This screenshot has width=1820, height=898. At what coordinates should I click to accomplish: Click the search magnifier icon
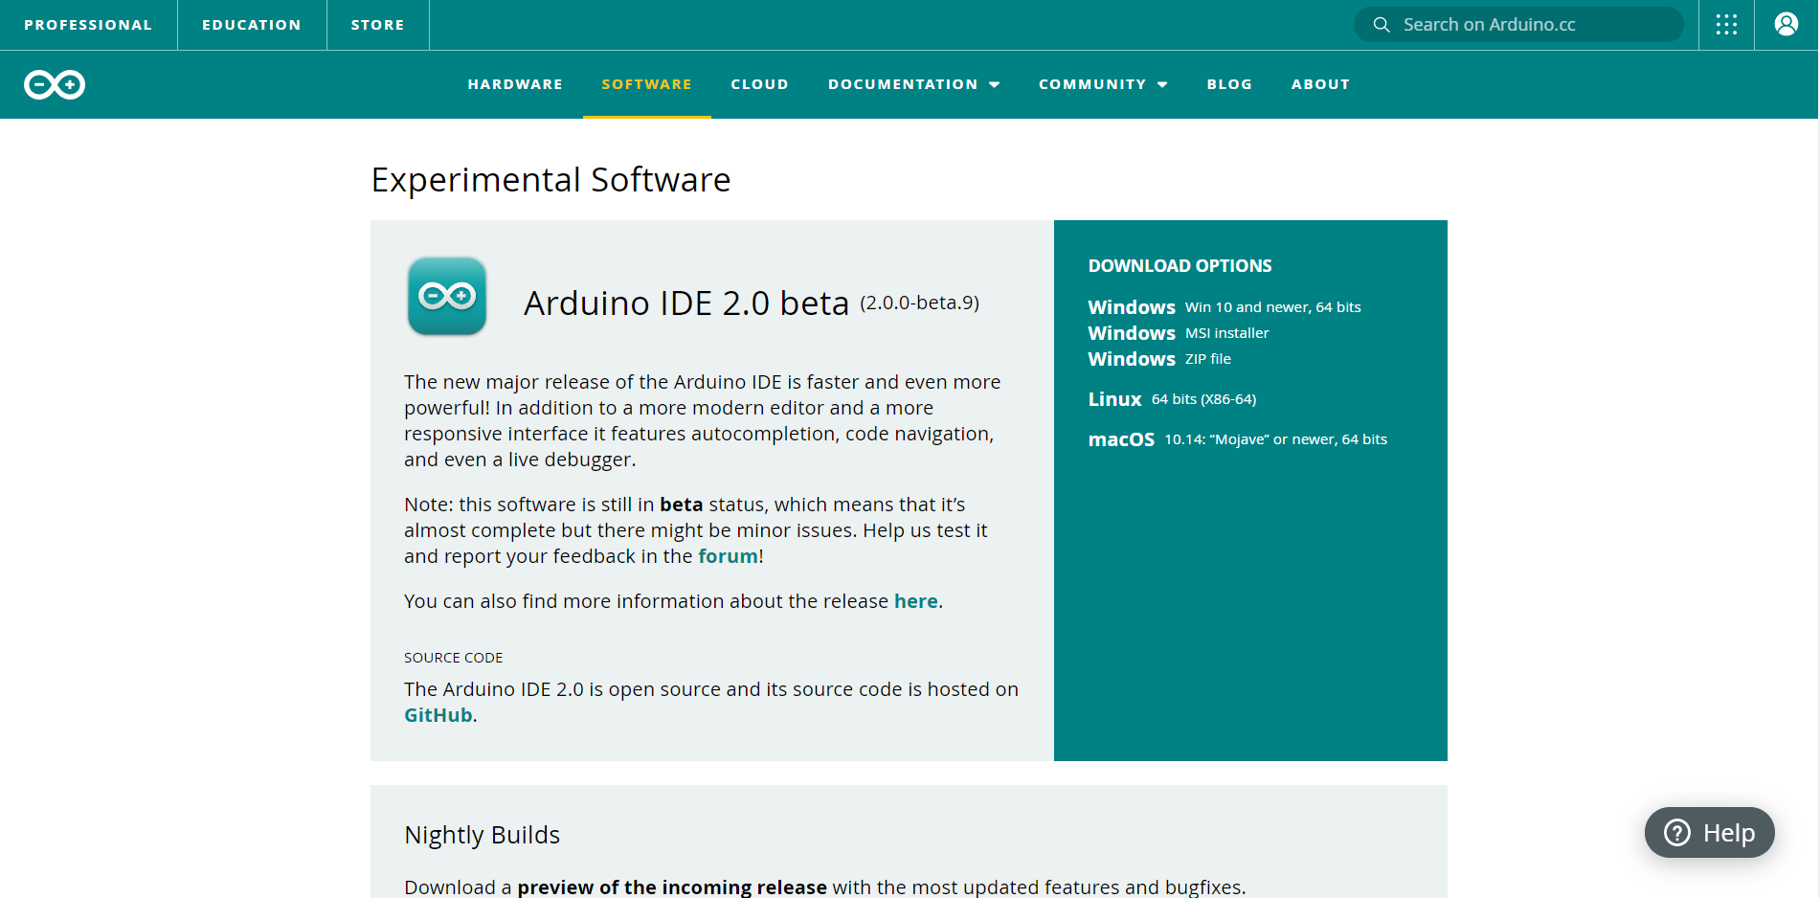[1382, 25]
